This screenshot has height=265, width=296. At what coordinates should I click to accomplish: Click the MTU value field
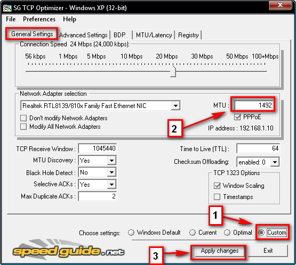[x=253, y=105]
